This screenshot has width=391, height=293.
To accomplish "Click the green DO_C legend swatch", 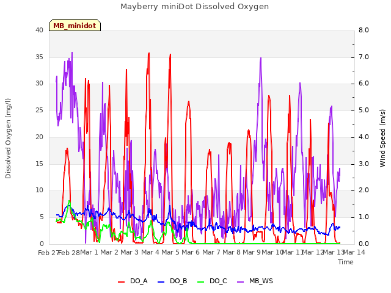I will 201,282.
